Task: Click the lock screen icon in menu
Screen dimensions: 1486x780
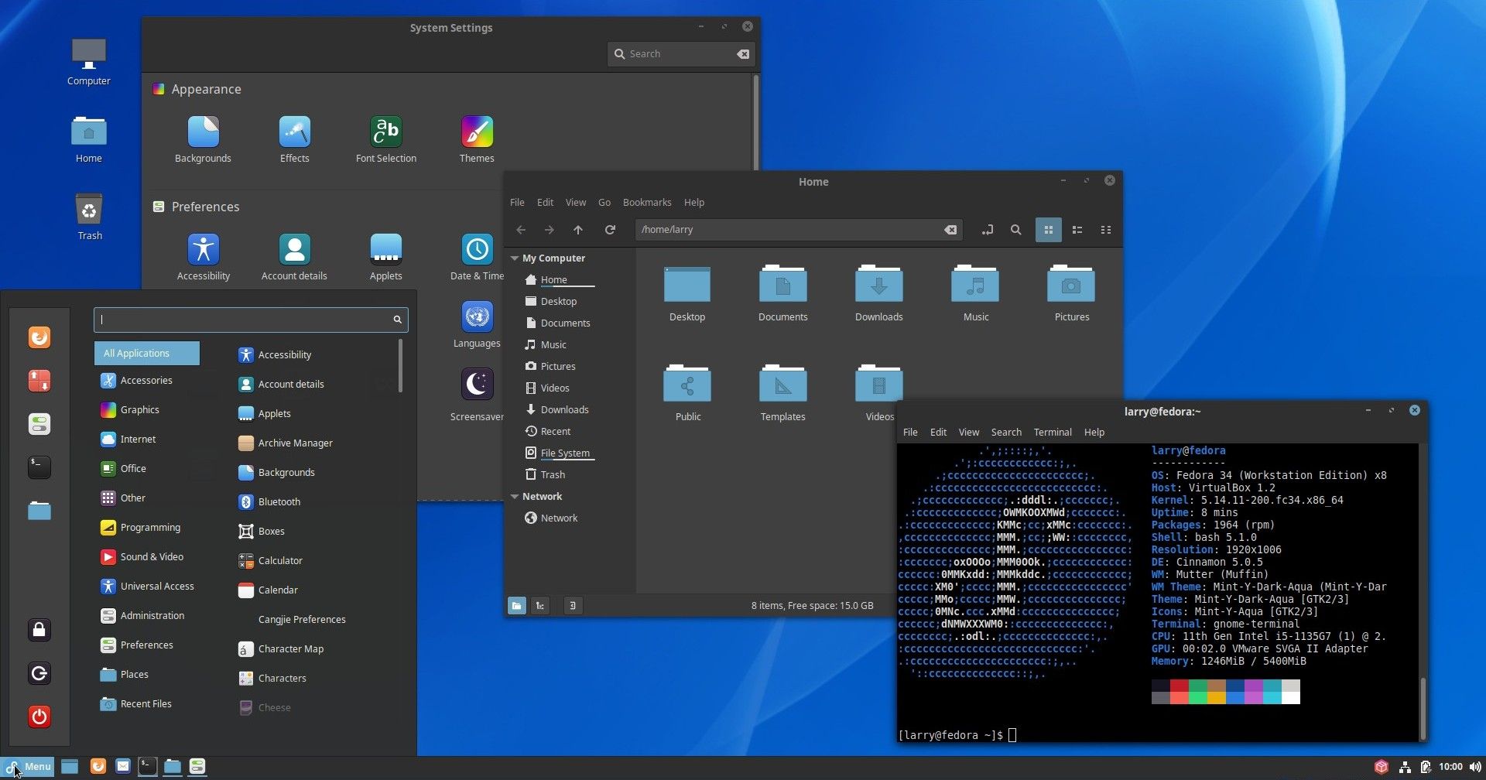Action: click(39, 630)
